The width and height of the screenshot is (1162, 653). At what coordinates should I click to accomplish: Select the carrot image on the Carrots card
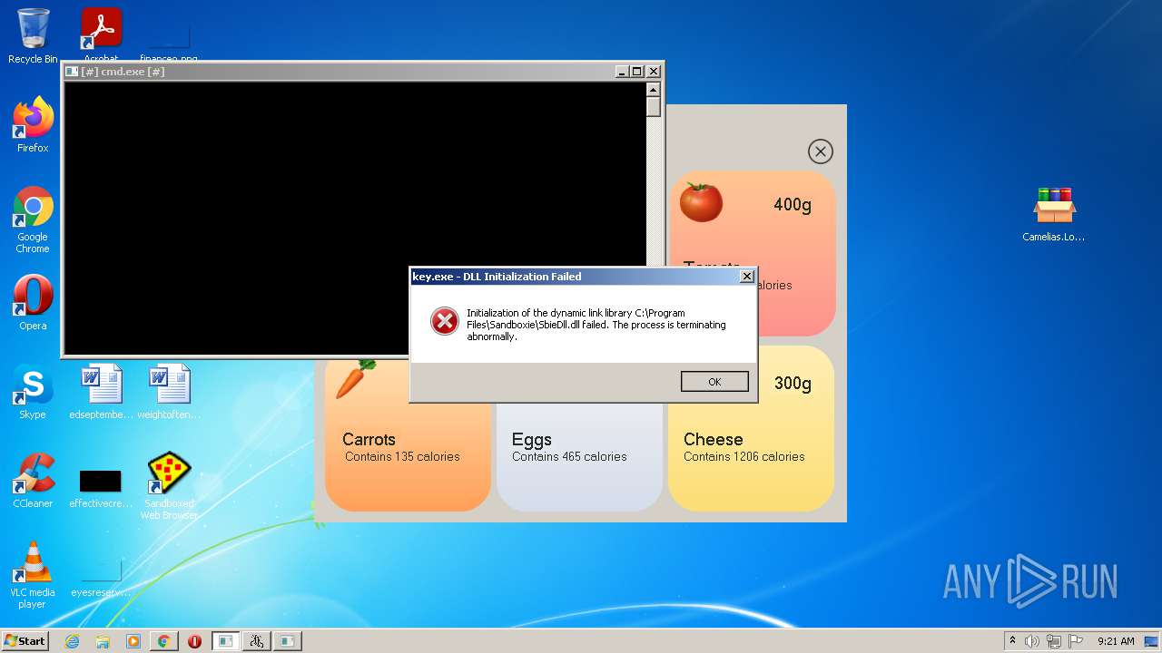(x=355, y=379)
